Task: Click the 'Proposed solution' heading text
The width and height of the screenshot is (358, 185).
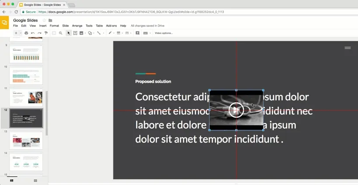Action: coord(153,81)
